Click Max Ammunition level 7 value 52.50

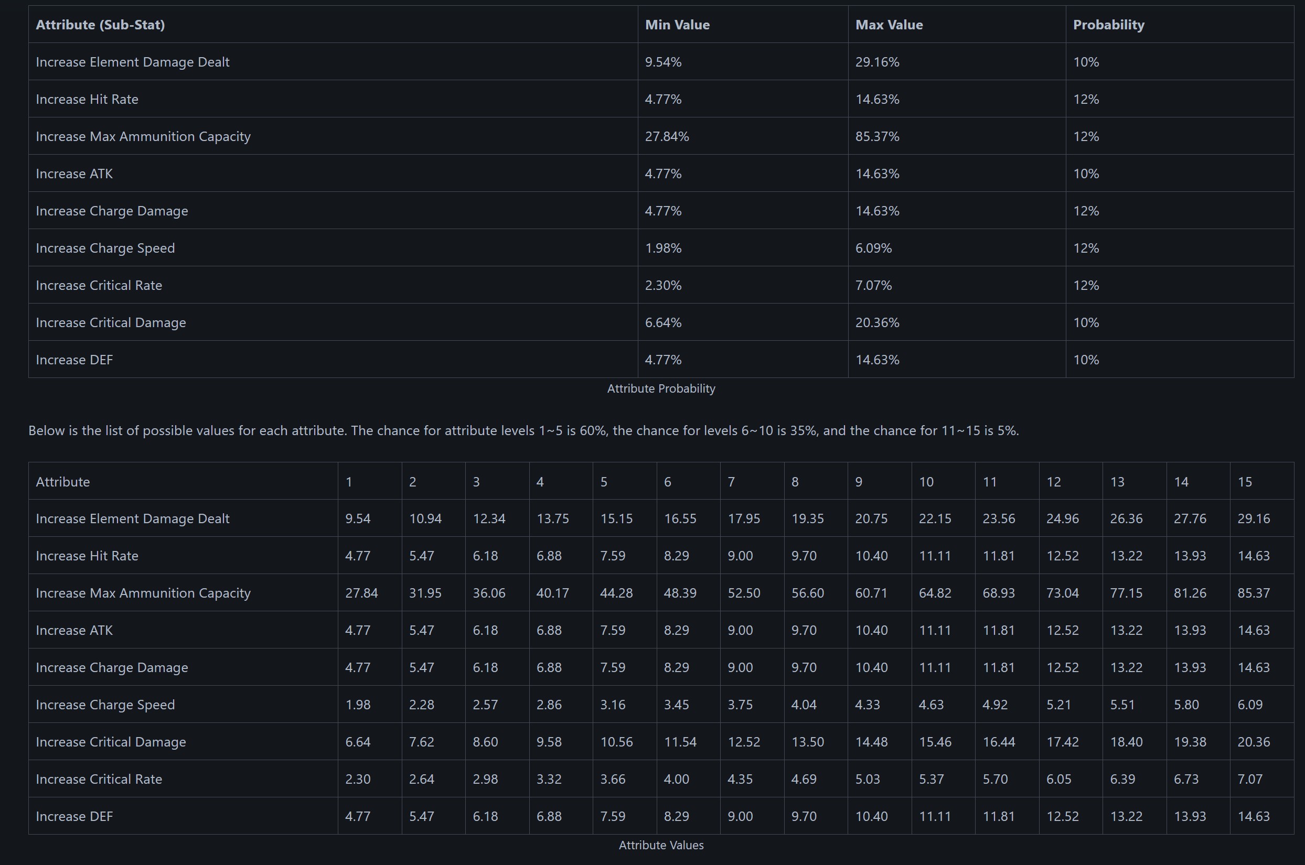coord(743,593)
